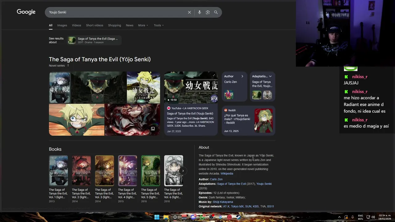Open the AT-X network link
This screenshot has height=222, width=395.
[x=226, y=207]
